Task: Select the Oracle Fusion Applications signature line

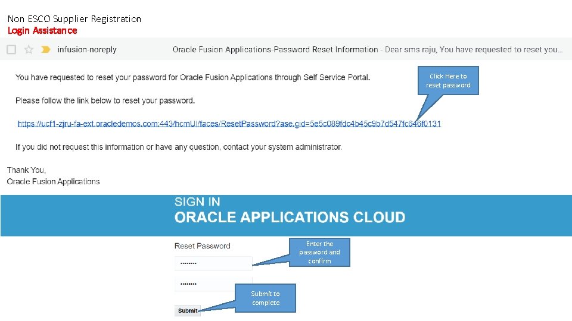Action: coord(53,182)
